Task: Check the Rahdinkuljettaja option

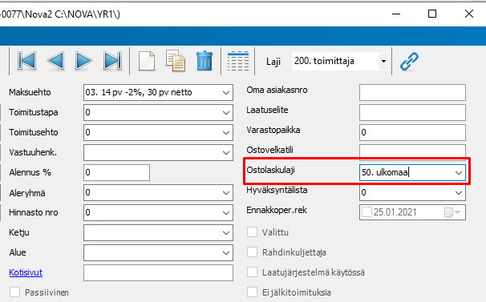Action: click(x=252, y=252)
